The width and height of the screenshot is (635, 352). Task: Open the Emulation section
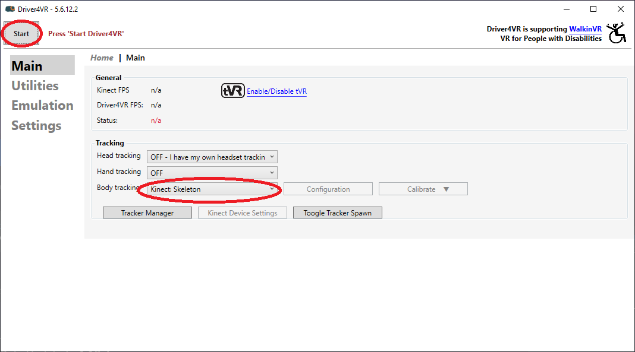(42, 105)
